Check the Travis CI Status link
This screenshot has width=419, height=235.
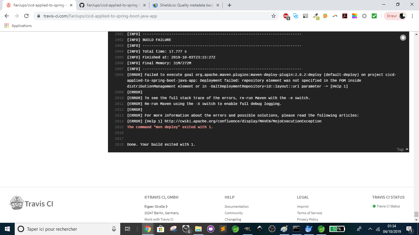click(x=386, y=206)
